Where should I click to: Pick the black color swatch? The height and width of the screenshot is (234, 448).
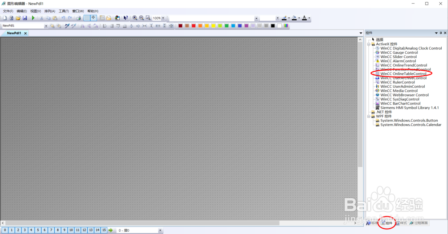point(273,26)
